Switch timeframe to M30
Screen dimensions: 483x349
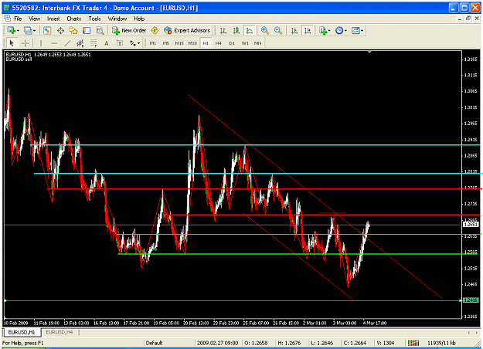point(192,43)
